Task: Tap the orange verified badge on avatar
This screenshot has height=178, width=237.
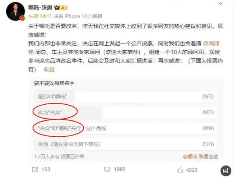Action: [22, 18]
